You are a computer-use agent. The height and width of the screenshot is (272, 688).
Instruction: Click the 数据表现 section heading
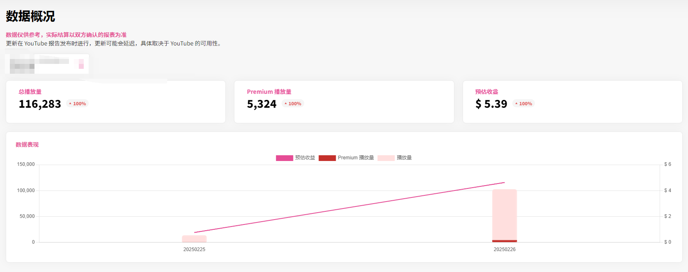(27, 145)
